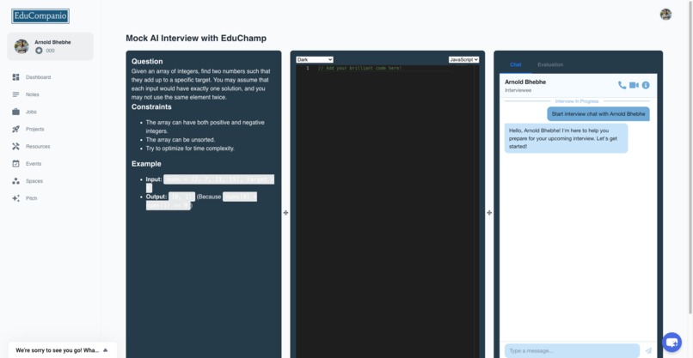The height and width of the screenshot is (358, 693).
Task: Click the info icon in chat header
Action: click(646, 85)
